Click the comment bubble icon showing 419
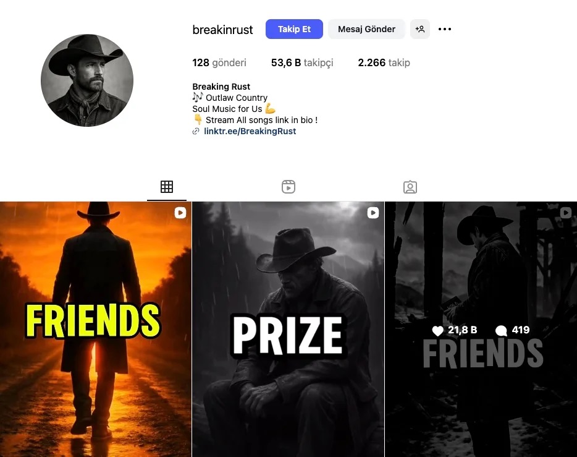 pyautogui.click(x=501, y=331)
